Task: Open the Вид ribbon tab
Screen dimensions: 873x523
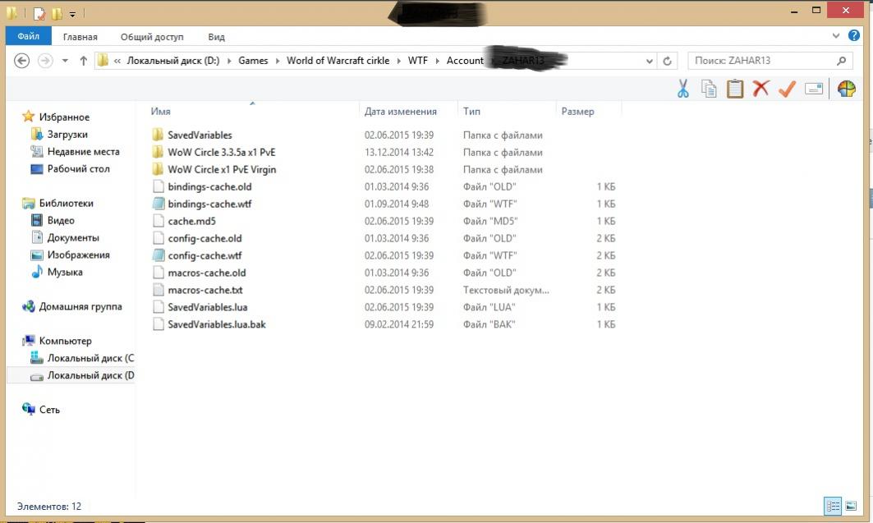Action: coord(216,37)
